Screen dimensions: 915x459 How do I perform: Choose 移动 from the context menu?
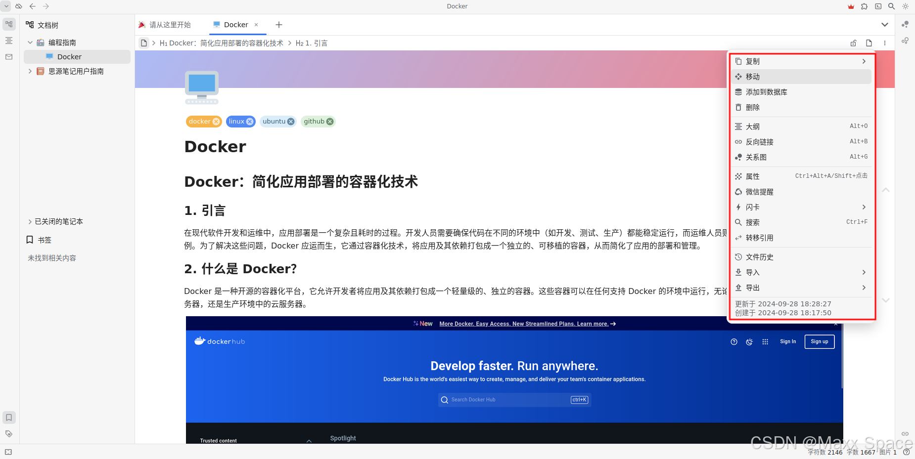click(801, 77)
